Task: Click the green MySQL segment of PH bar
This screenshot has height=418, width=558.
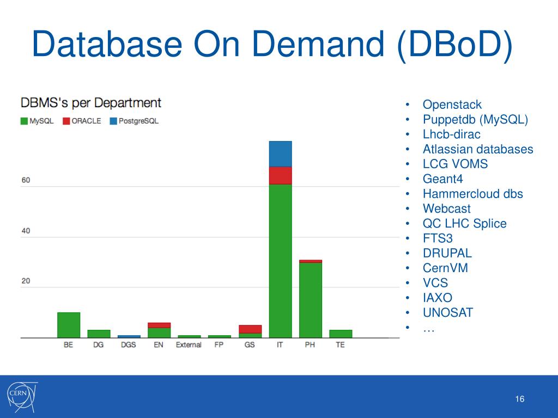Action: pos(311,300)
